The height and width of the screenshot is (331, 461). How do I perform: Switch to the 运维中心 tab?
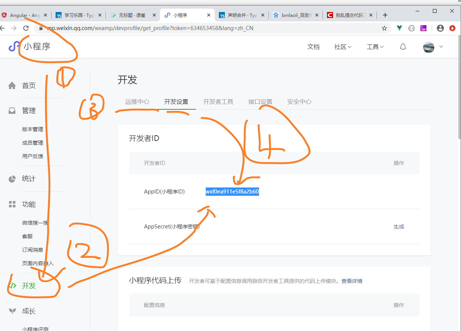coord(137,101)
